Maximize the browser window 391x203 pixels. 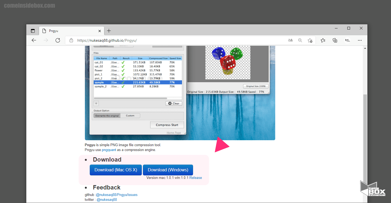[x=349, y=28]
